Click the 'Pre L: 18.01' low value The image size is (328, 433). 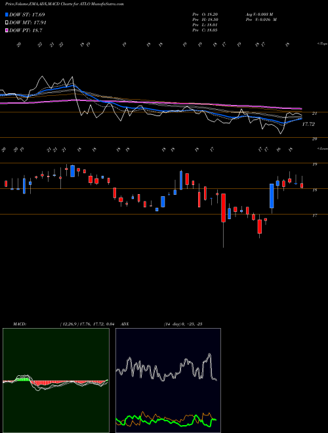point(205,25)
